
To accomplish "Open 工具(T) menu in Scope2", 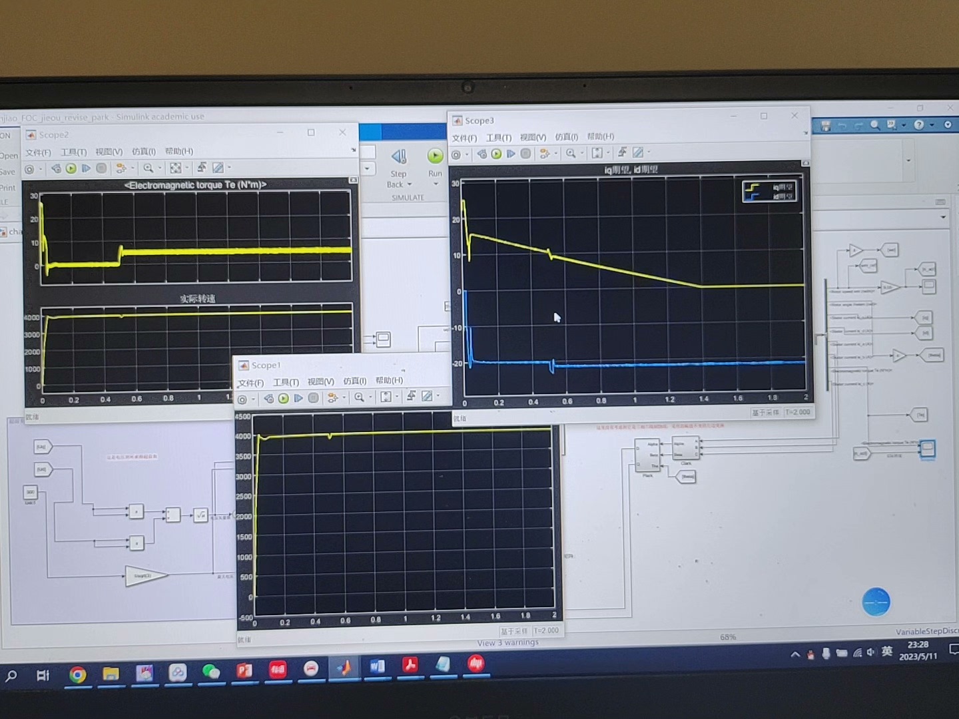I will click(x=74, y=152).
